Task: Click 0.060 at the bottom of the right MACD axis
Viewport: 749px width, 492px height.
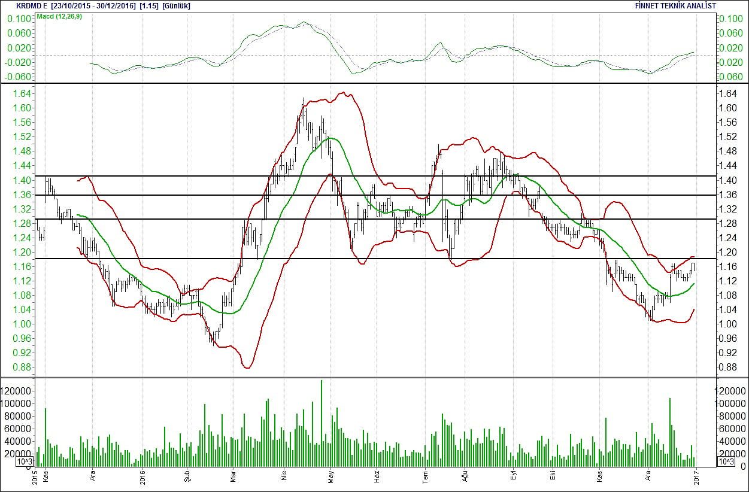Action: (x=730, y=77)
